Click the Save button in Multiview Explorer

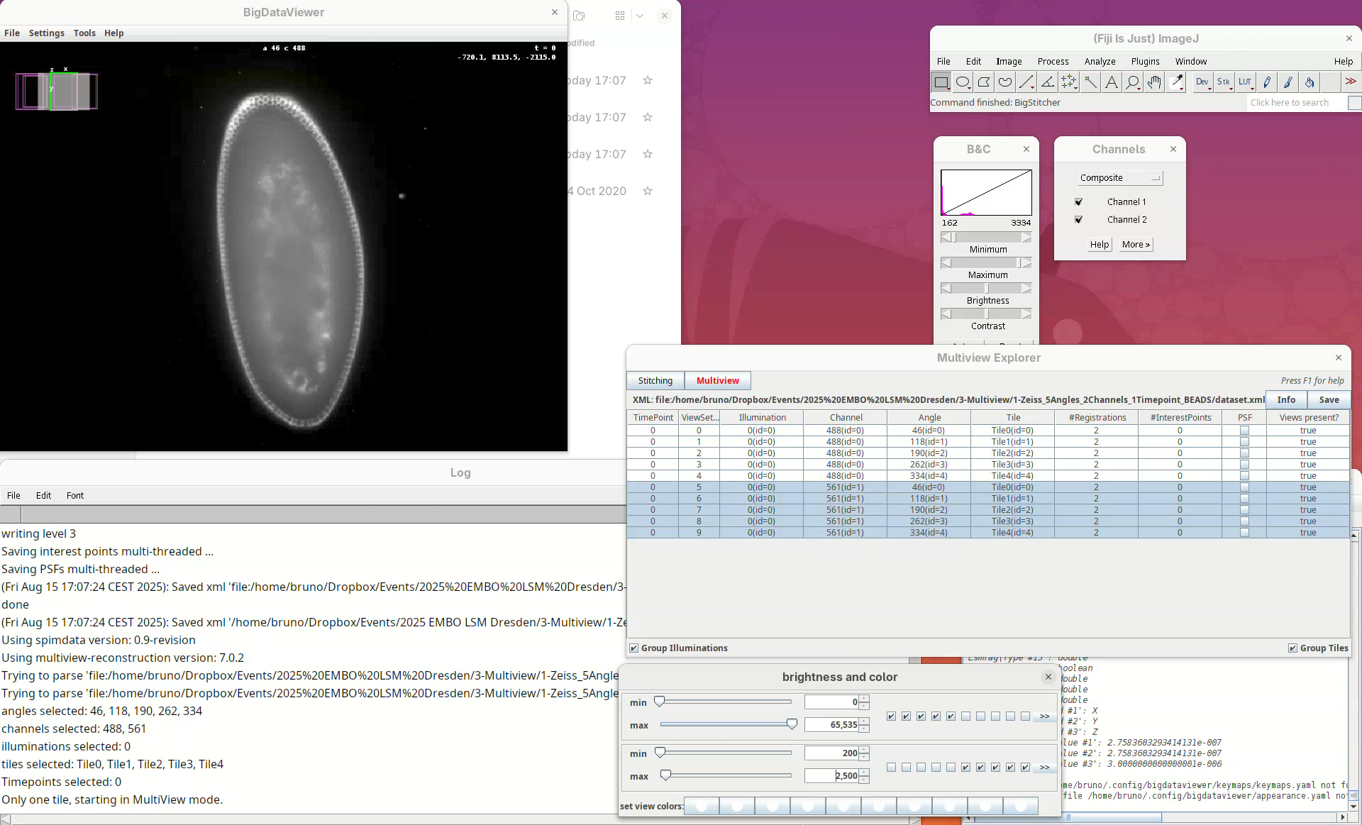tap(1329, 400)
